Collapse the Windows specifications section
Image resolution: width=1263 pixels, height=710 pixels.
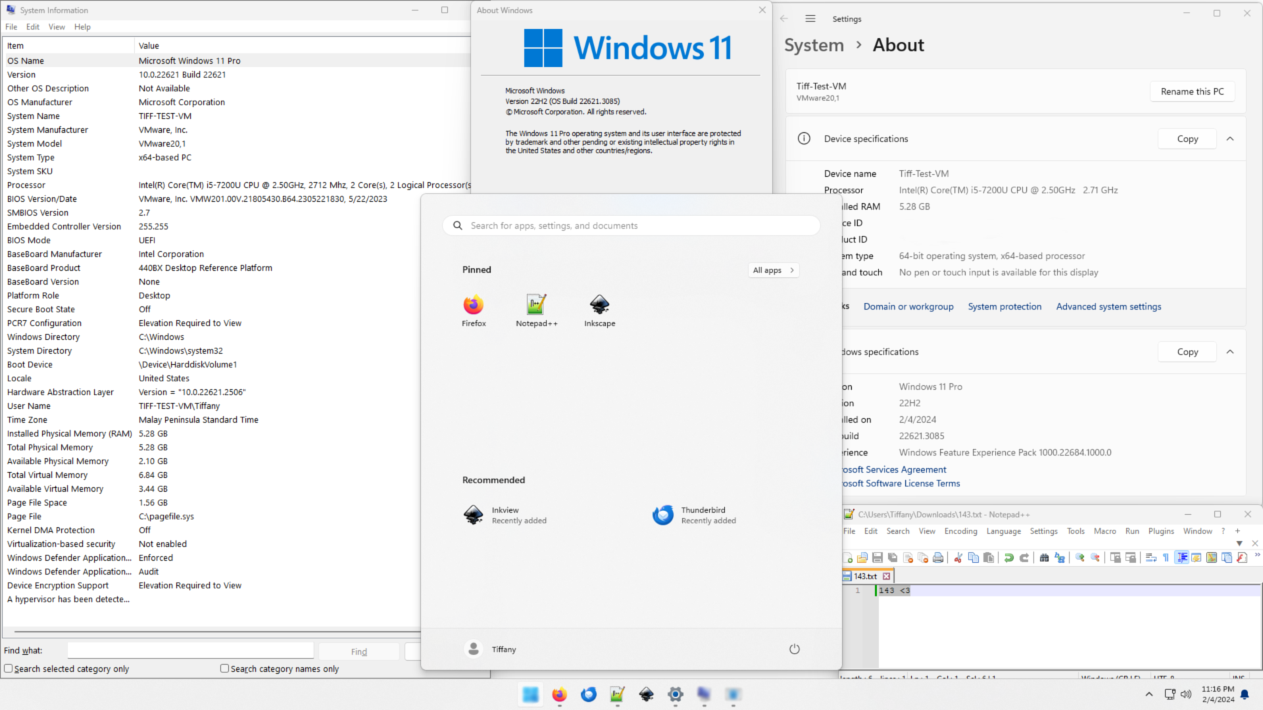pyautogui.click(x=1231, y=352)
